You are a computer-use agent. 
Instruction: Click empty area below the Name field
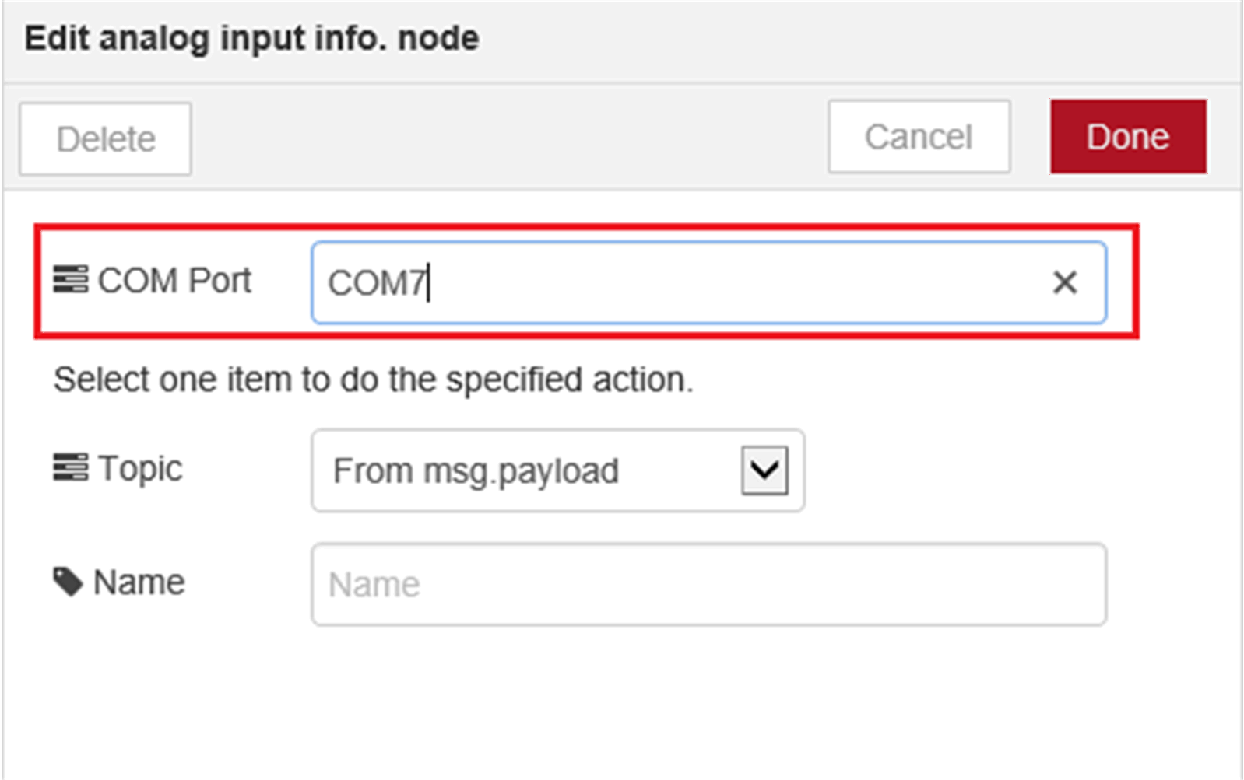pos(623,700)
